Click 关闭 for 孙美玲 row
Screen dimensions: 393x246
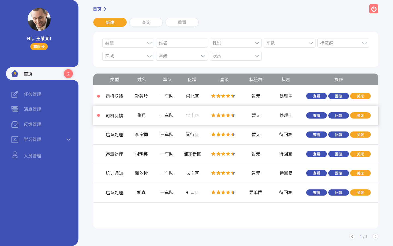pos(361,96)
